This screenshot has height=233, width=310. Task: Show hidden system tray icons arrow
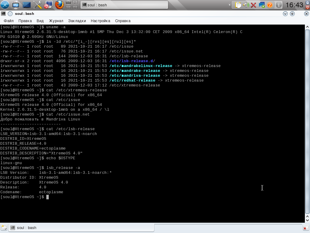(229, 5)
